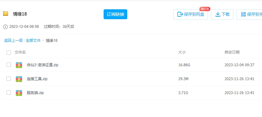
Task: Click the zip icon for 服务端.zip
Action: (19, 93)
